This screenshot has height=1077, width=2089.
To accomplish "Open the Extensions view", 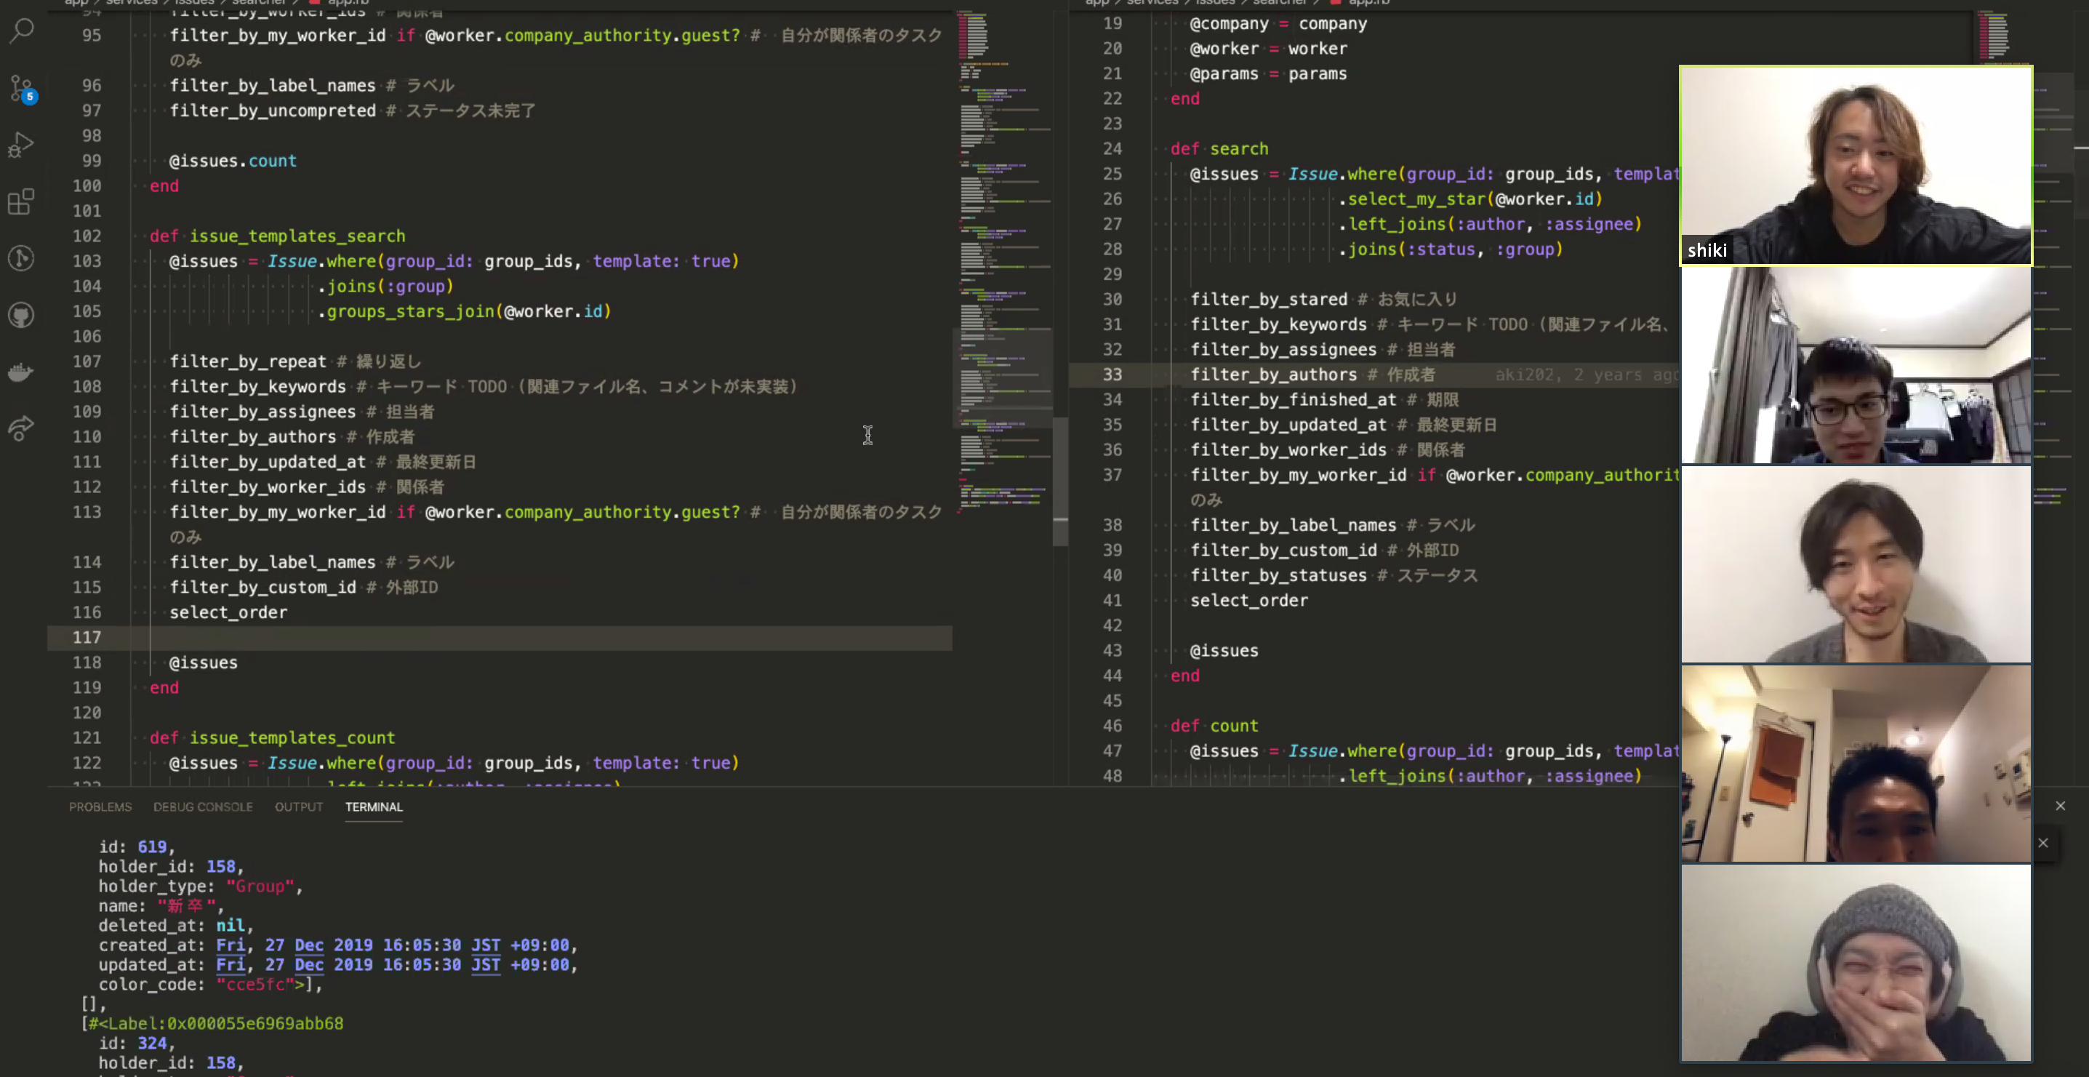I will pyautogui.click(x=22, y=202).
